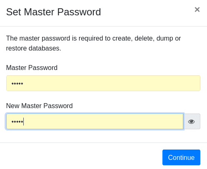Click the Set Master Password dialog title
The height and width of the screenshot is (169, 207).
[x=53, y=12]
